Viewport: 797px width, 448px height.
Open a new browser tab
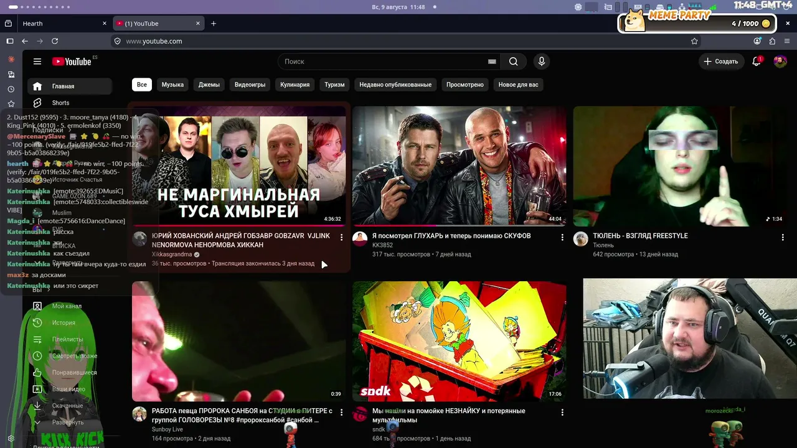tap(214, 24)
